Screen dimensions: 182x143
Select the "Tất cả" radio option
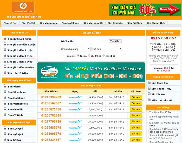tap(78, 56)
